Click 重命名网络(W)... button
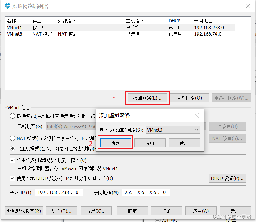 click(231, 98)
